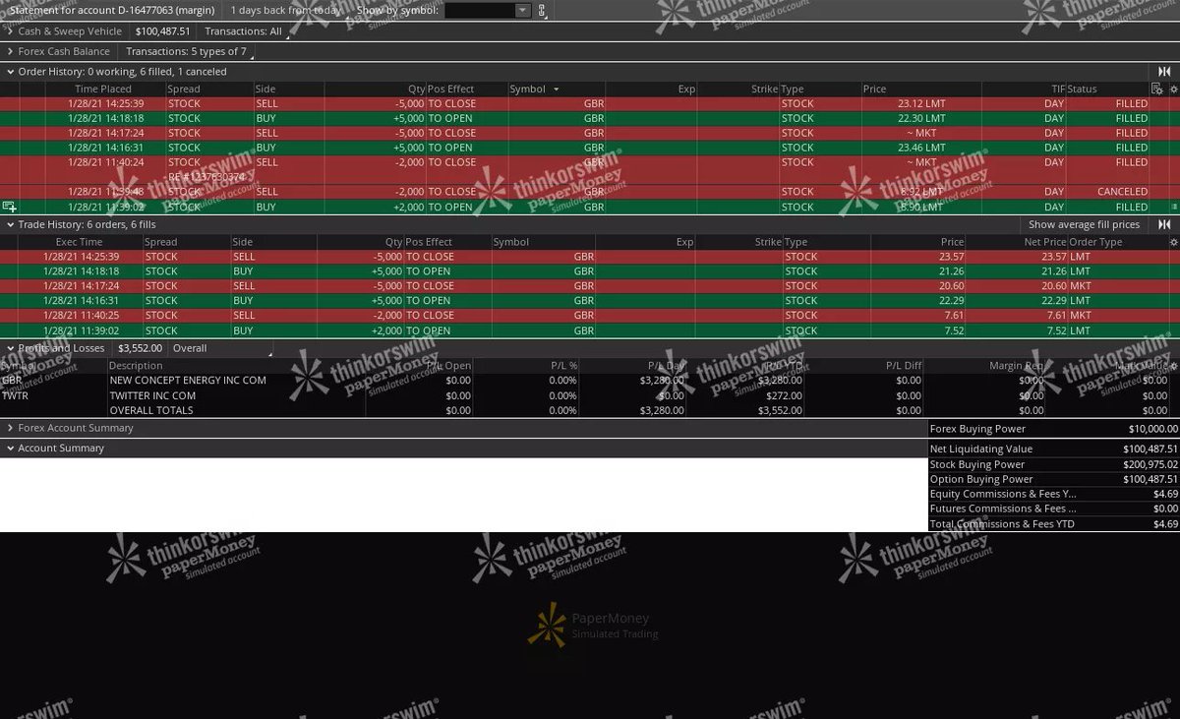Click the Option Buying Power row
This screenshot has height=719, width=1180.
(x=1054, y=479)
